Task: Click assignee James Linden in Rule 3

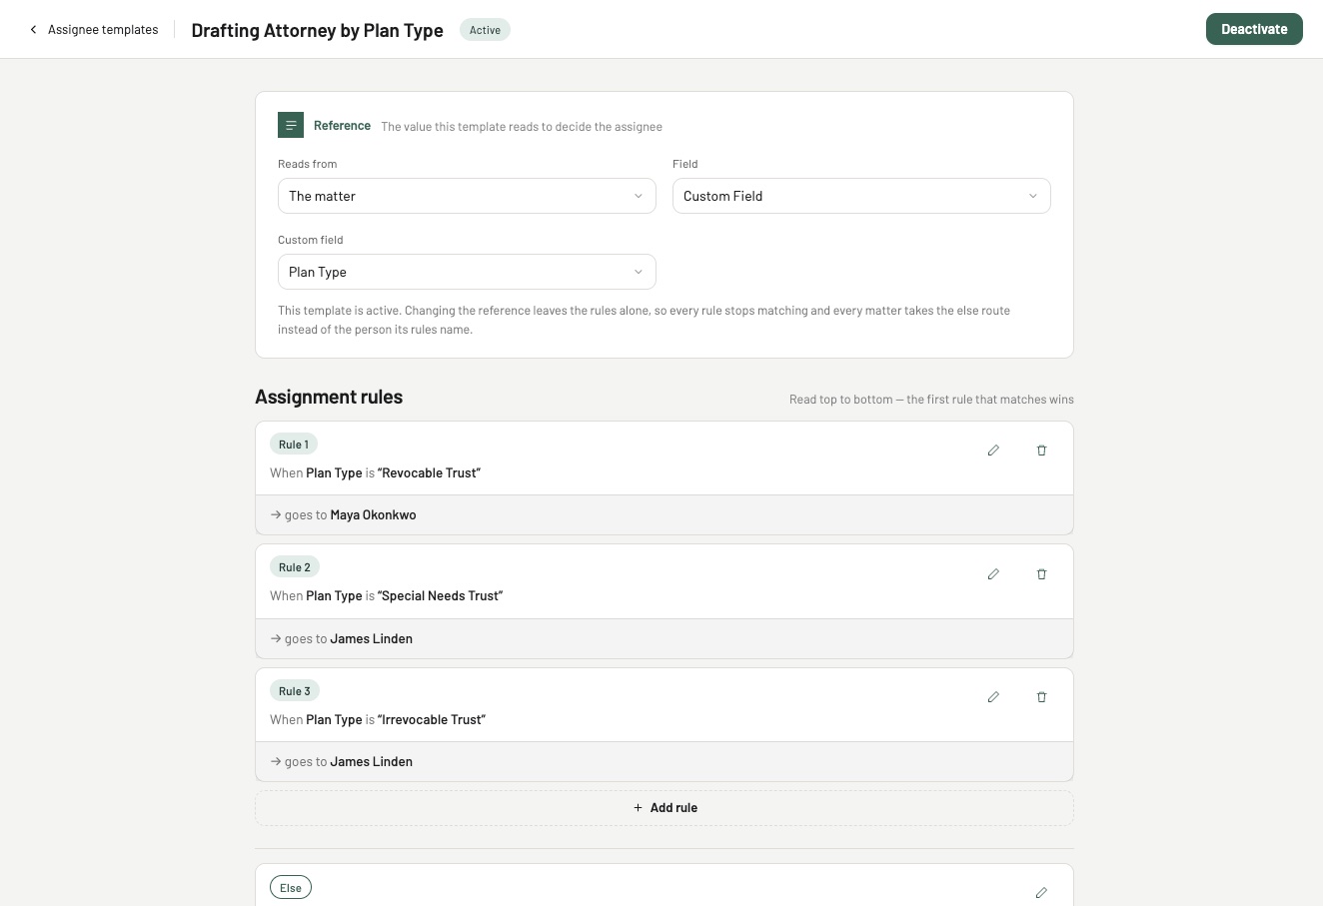Action: point(371,761)
